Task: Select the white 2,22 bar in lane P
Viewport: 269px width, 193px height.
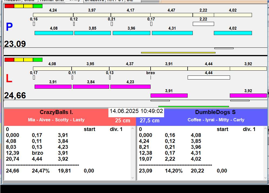Action: pyautogui.click(x=203, y=24)
